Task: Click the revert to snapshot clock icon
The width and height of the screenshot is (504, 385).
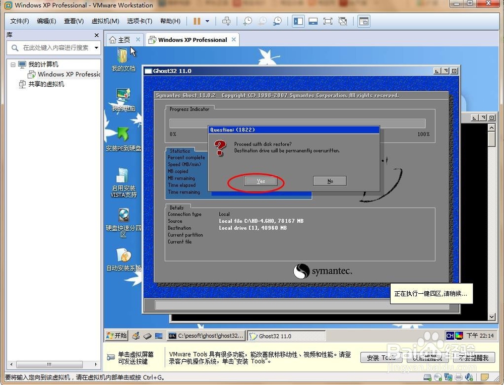Action: [x=262, y=21]
